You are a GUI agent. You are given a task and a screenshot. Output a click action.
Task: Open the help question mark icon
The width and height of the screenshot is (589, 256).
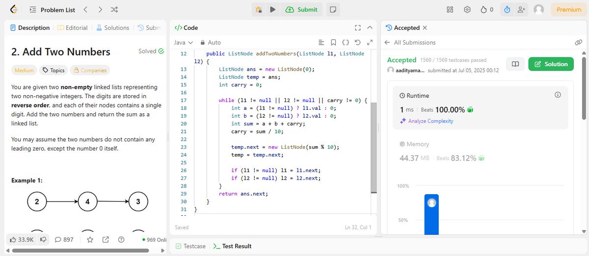(x=121, y=240)
